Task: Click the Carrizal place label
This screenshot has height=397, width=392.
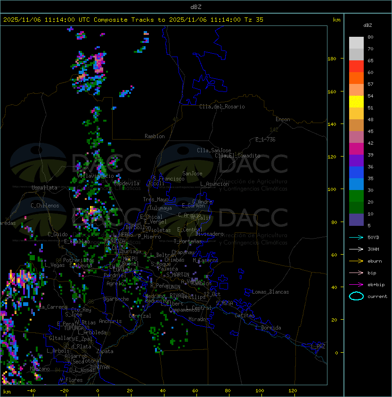Action: pos(139,316)
